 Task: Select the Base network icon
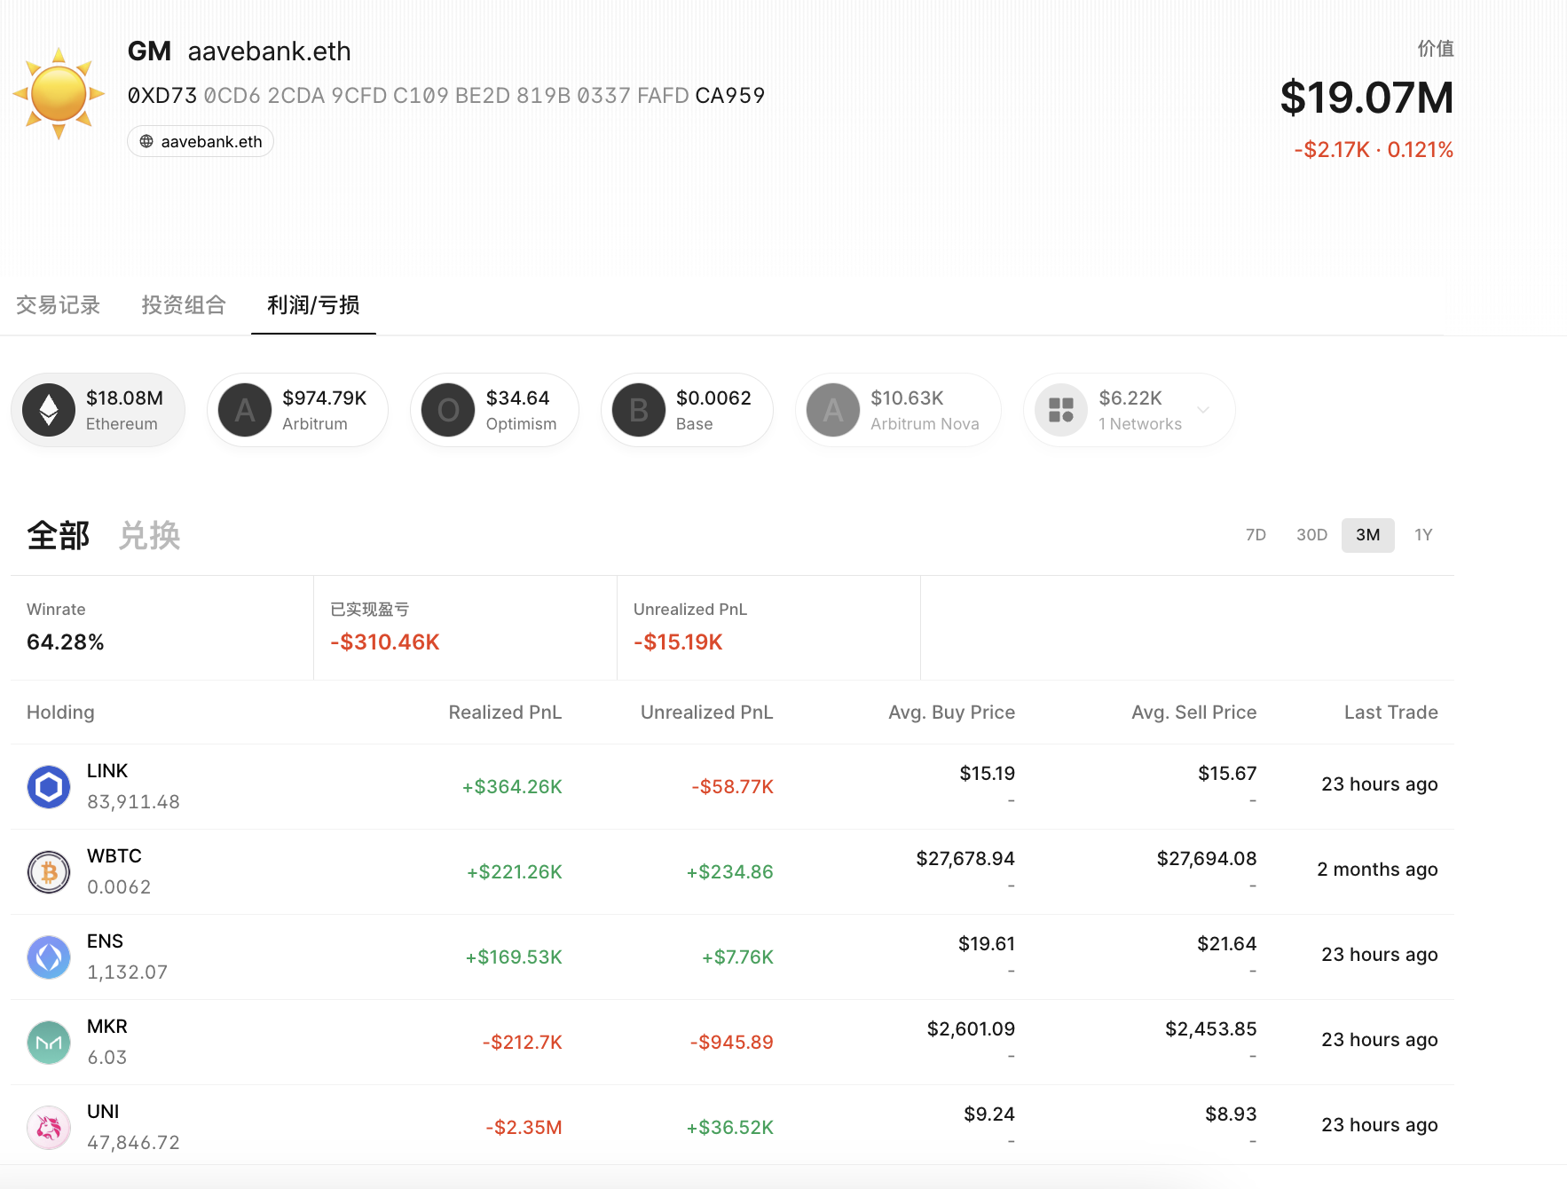click(639, 410)
